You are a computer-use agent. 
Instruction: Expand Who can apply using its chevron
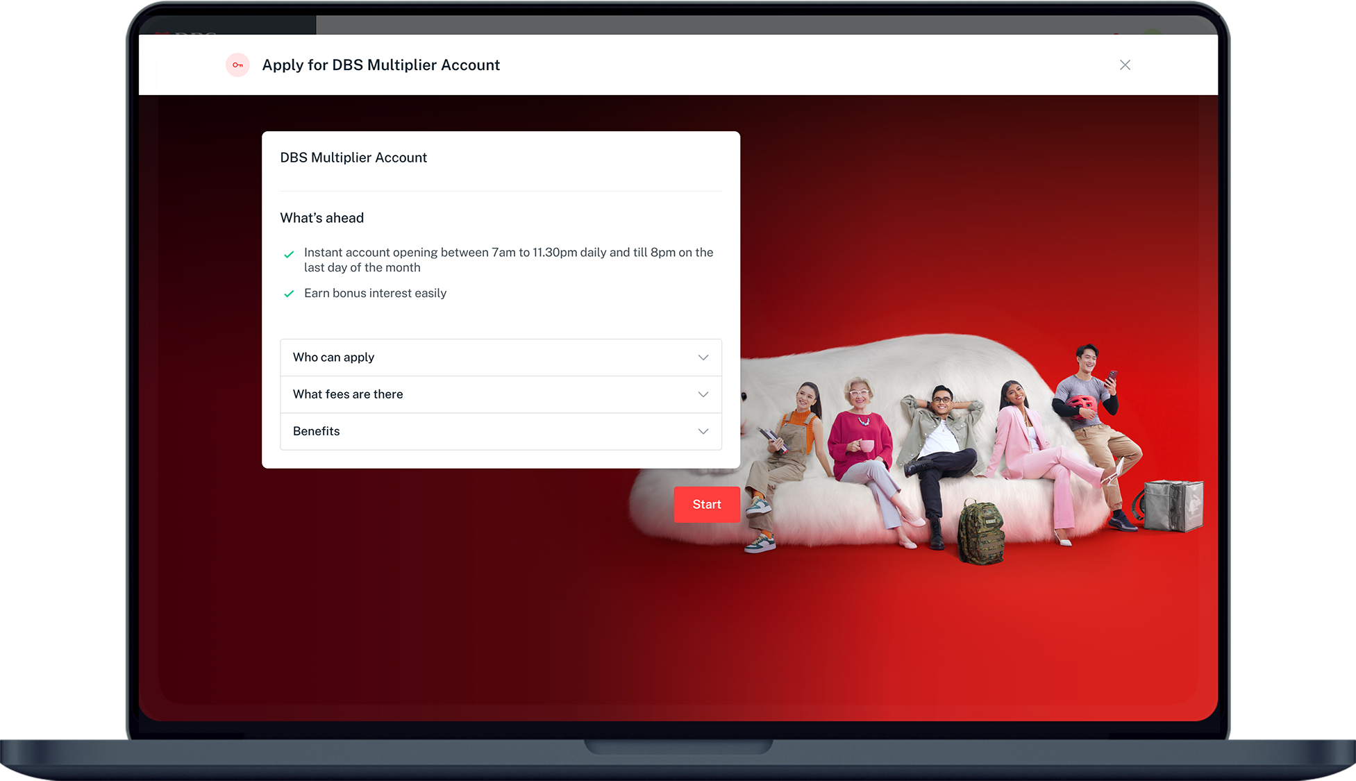coord(703,358)
